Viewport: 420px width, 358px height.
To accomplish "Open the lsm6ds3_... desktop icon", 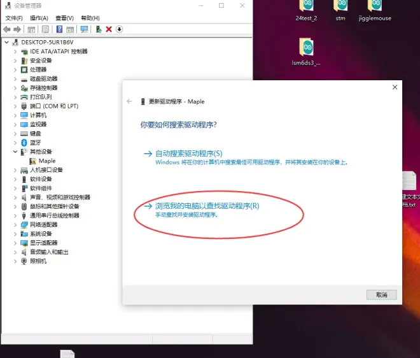I will coord(306,52).
